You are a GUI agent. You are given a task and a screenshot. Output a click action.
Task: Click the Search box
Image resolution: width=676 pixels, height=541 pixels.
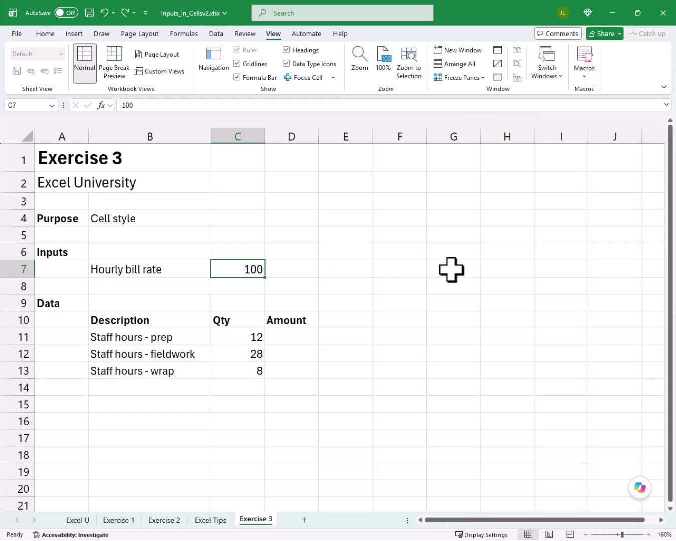tap(343, 13)
